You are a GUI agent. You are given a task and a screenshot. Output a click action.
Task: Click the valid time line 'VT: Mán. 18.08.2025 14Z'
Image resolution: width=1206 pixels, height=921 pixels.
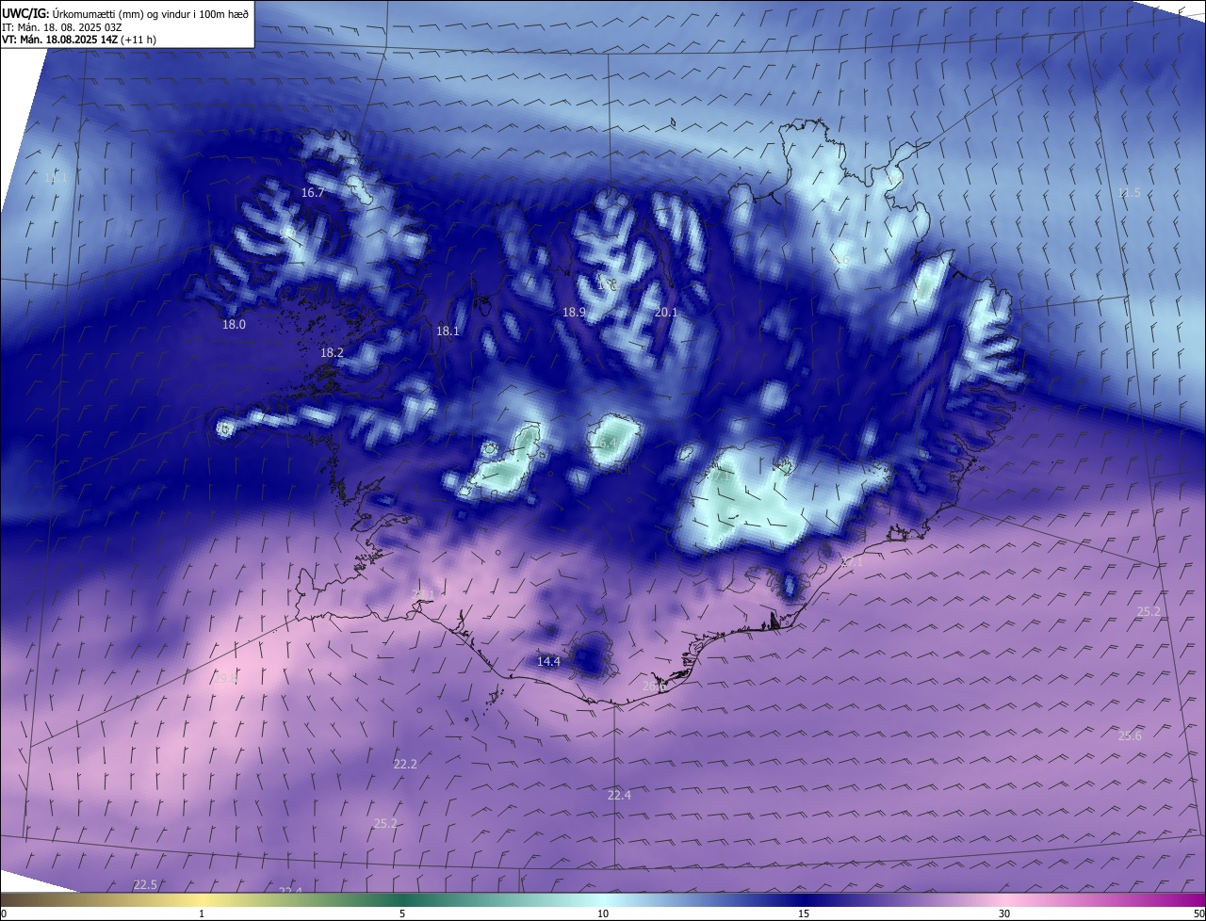pos(58,40)
